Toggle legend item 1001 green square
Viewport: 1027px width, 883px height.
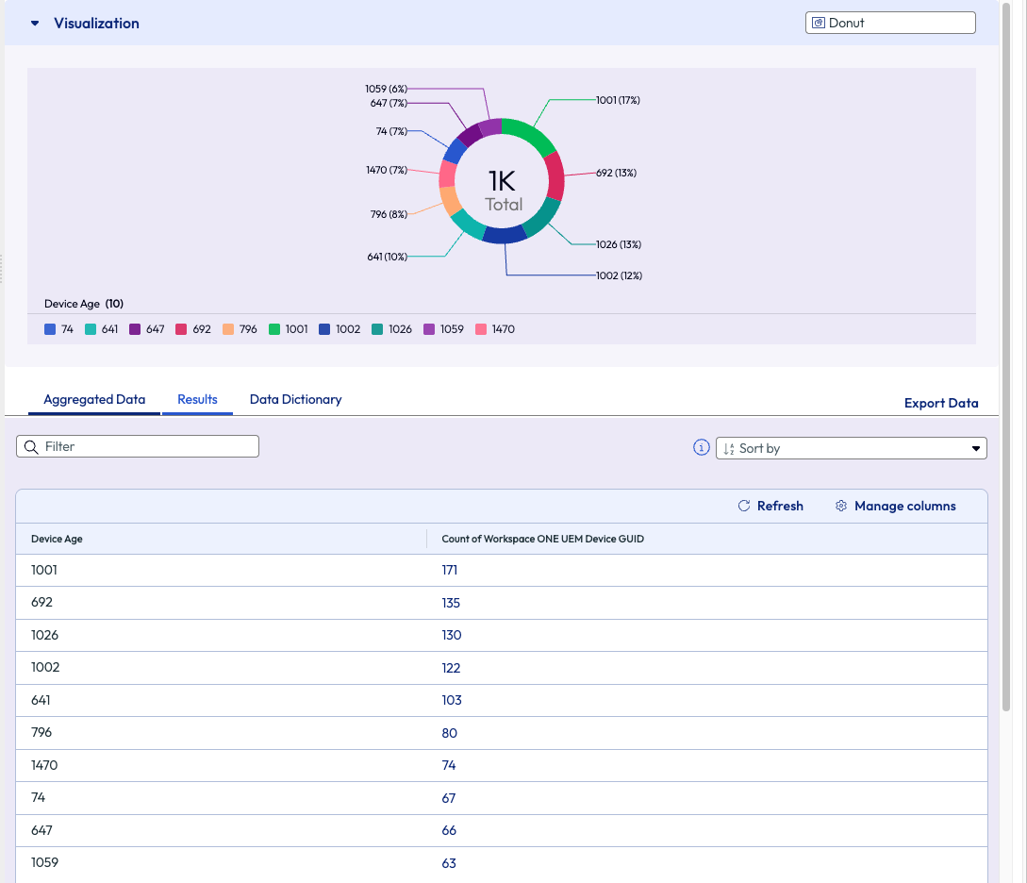[x=275, y=329]
